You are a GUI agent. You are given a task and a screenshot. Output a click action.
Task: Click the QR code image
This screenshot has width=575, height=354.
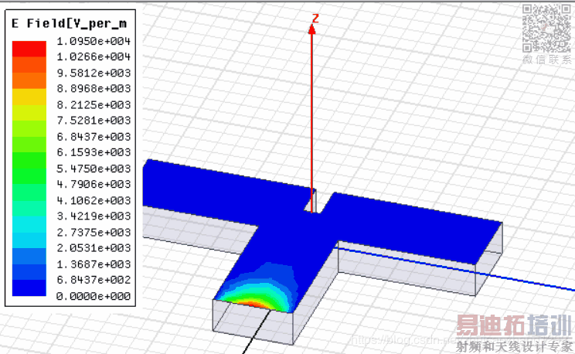point(546,29)
